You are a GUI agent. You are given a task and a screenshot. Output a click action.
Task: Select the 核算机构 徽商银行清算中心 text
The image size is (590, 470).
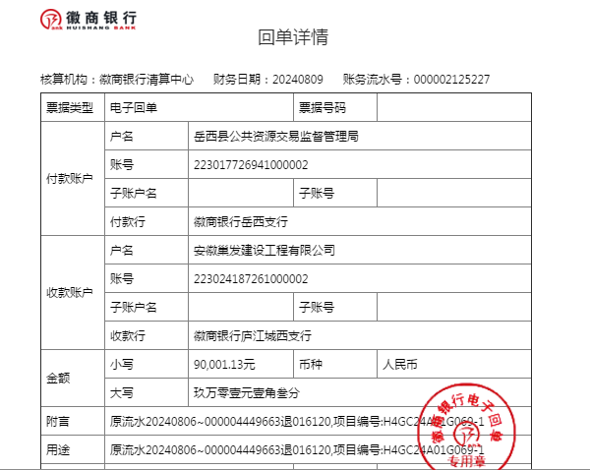click(117, 80)
